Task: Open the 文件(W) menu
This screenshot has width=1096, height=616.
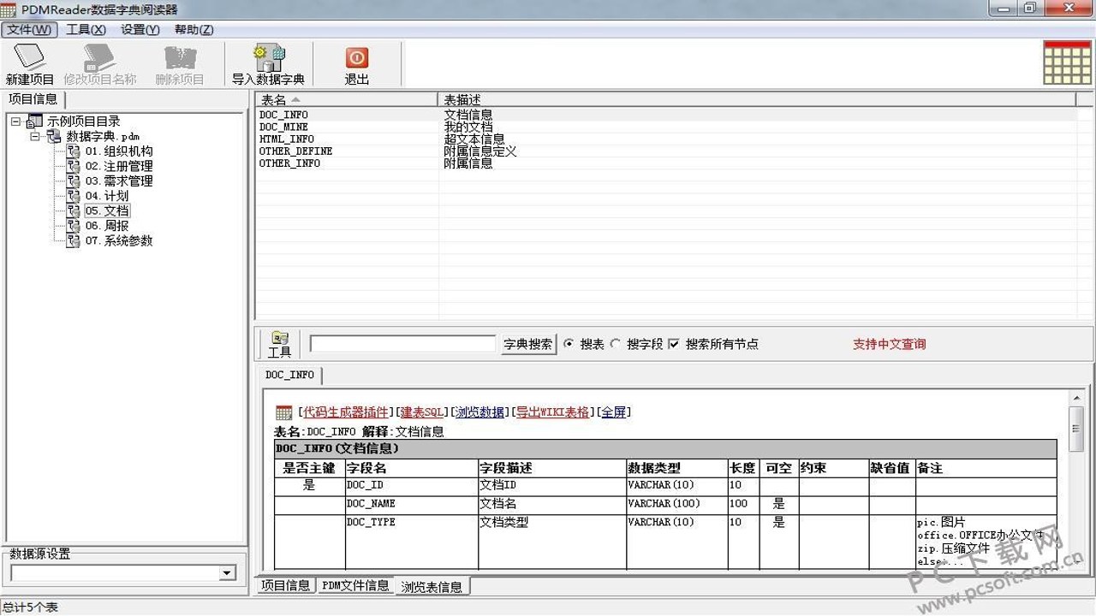Action: pyautogui.click(x=29, y=29)
